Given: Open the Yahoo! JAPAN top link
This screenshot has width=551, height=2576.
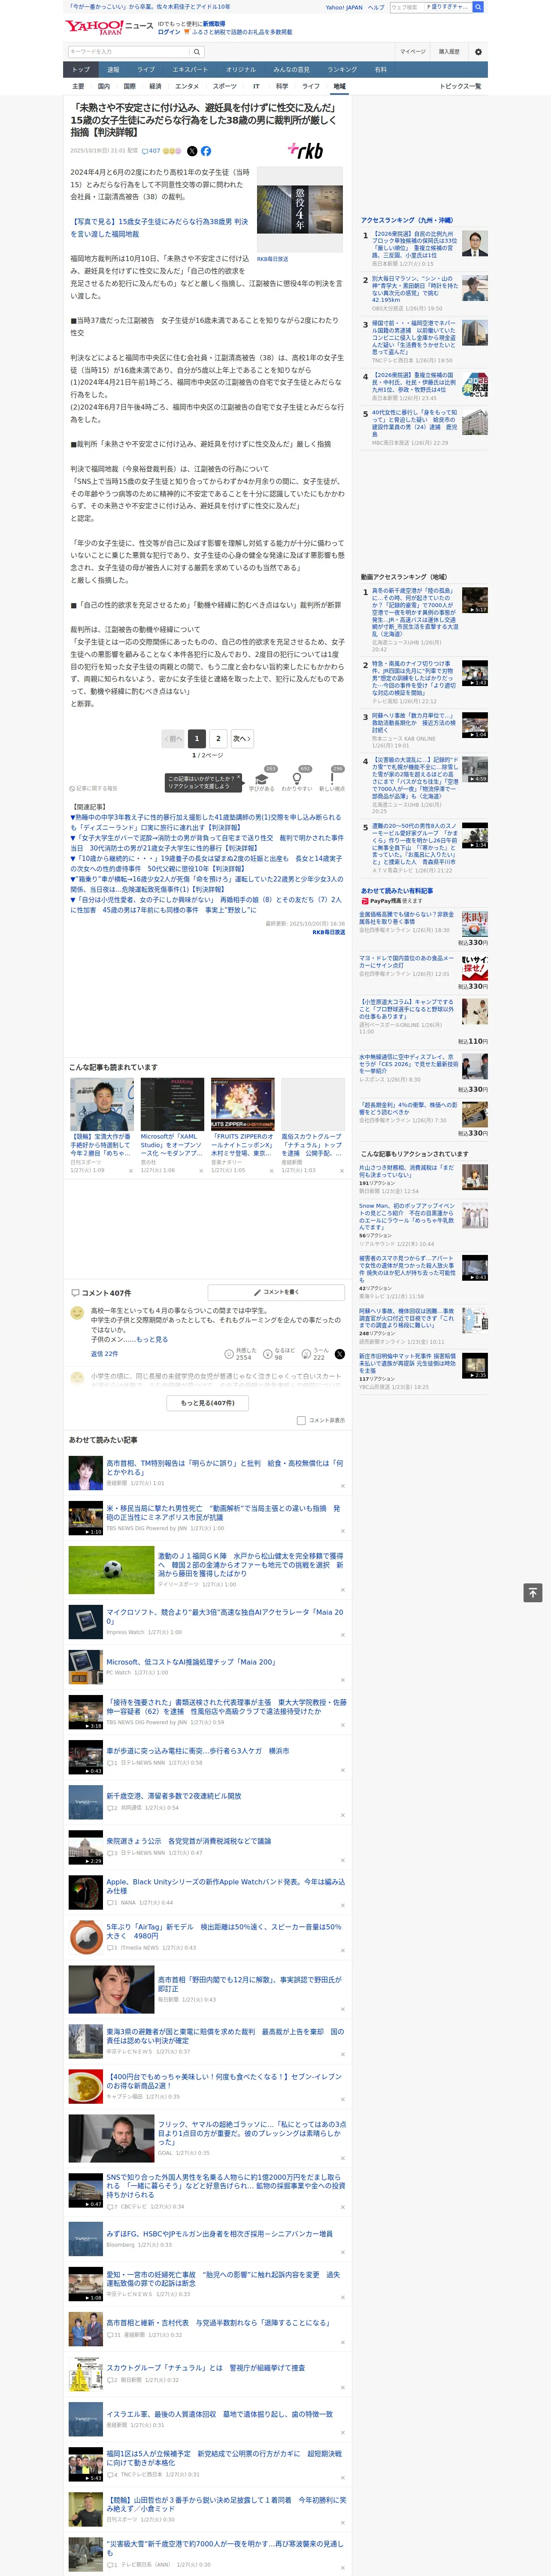Looking at the screenshot, I should coord(344,7).
